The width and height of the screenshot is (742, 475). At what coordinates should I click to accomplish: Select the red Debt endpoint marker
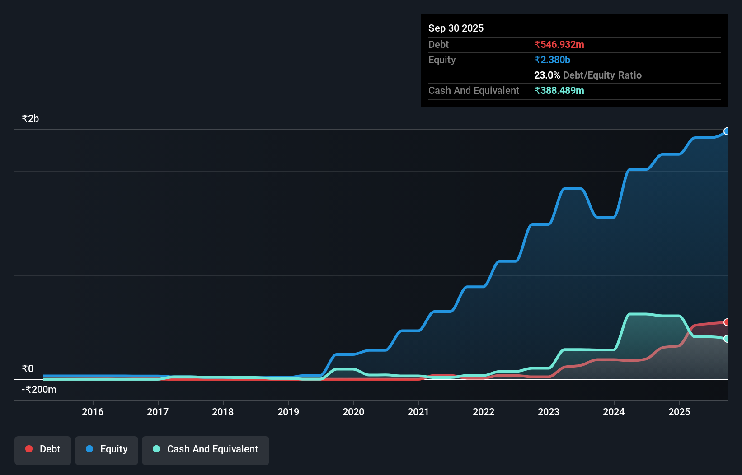coord(727,322)
